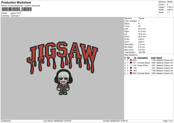Click the Min Stitch value 0.2 mm

pos(142,47)
